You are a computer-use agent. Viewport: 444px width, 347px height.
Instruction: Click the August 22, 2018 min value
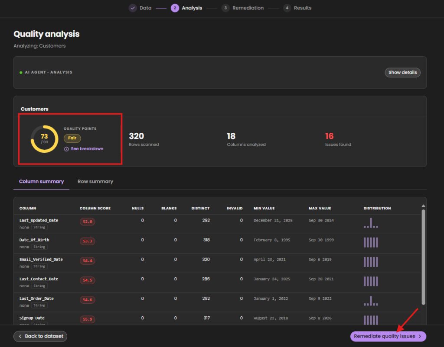tap(271, 318)
